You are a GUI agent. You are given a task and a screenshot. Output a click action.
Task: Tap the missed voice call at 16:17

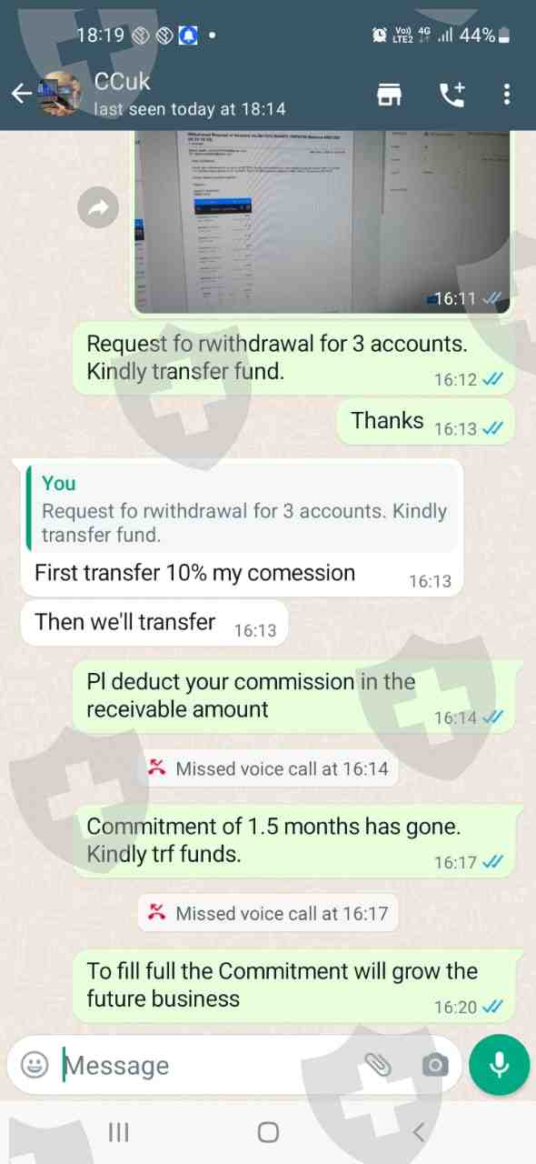268,911
